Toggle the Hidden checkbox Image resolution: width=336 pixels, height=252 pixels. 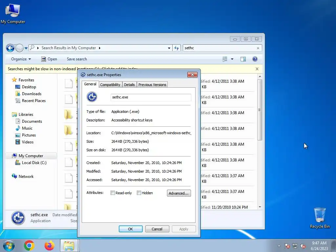[x=139, y=193]
